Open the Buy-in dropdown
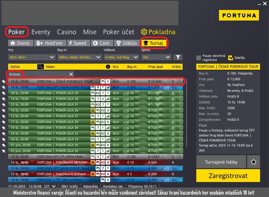This screenshot has height=197, width=269. click(80, 57)
